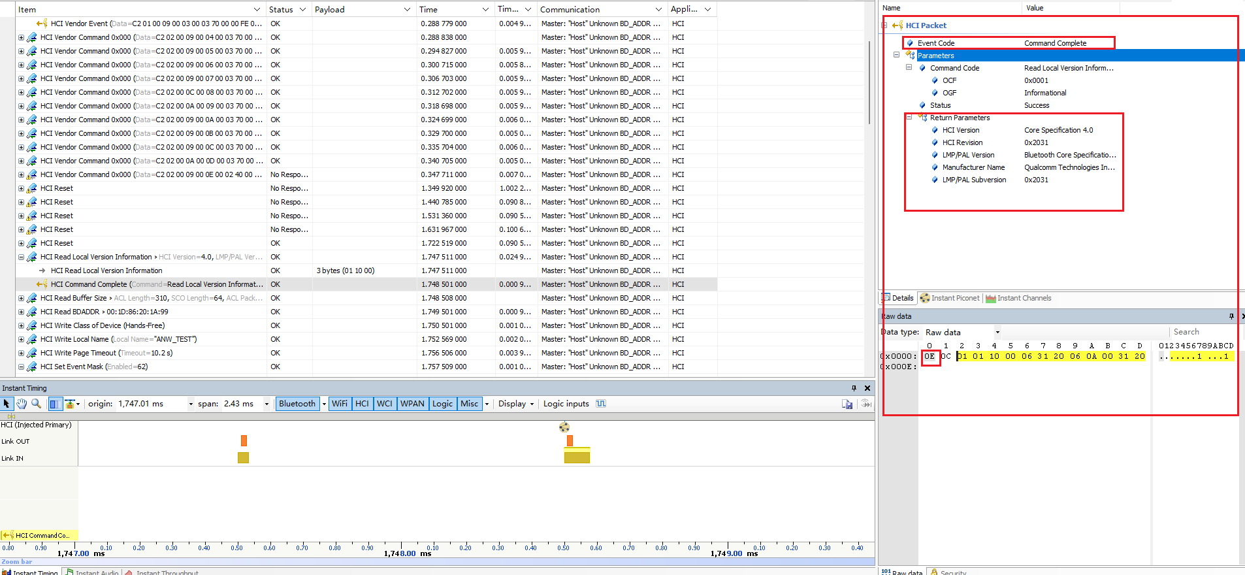Activate the hand pan tool in Instant Timing
The height and width of the screenshot is (575, 1245).
22,404
